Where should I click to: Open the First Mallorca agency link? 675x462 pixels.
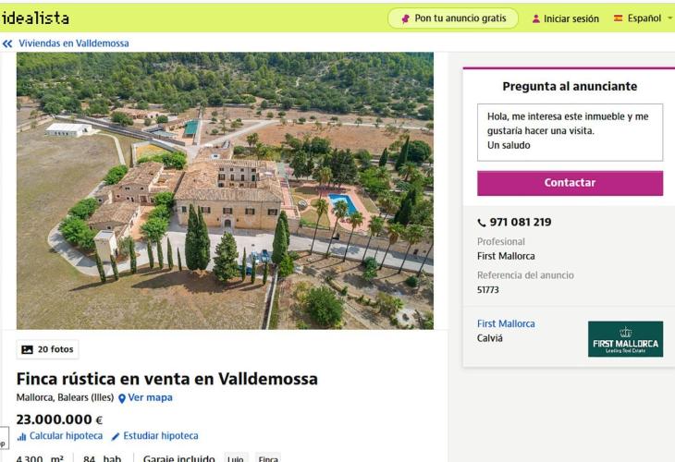coord(506,323)
